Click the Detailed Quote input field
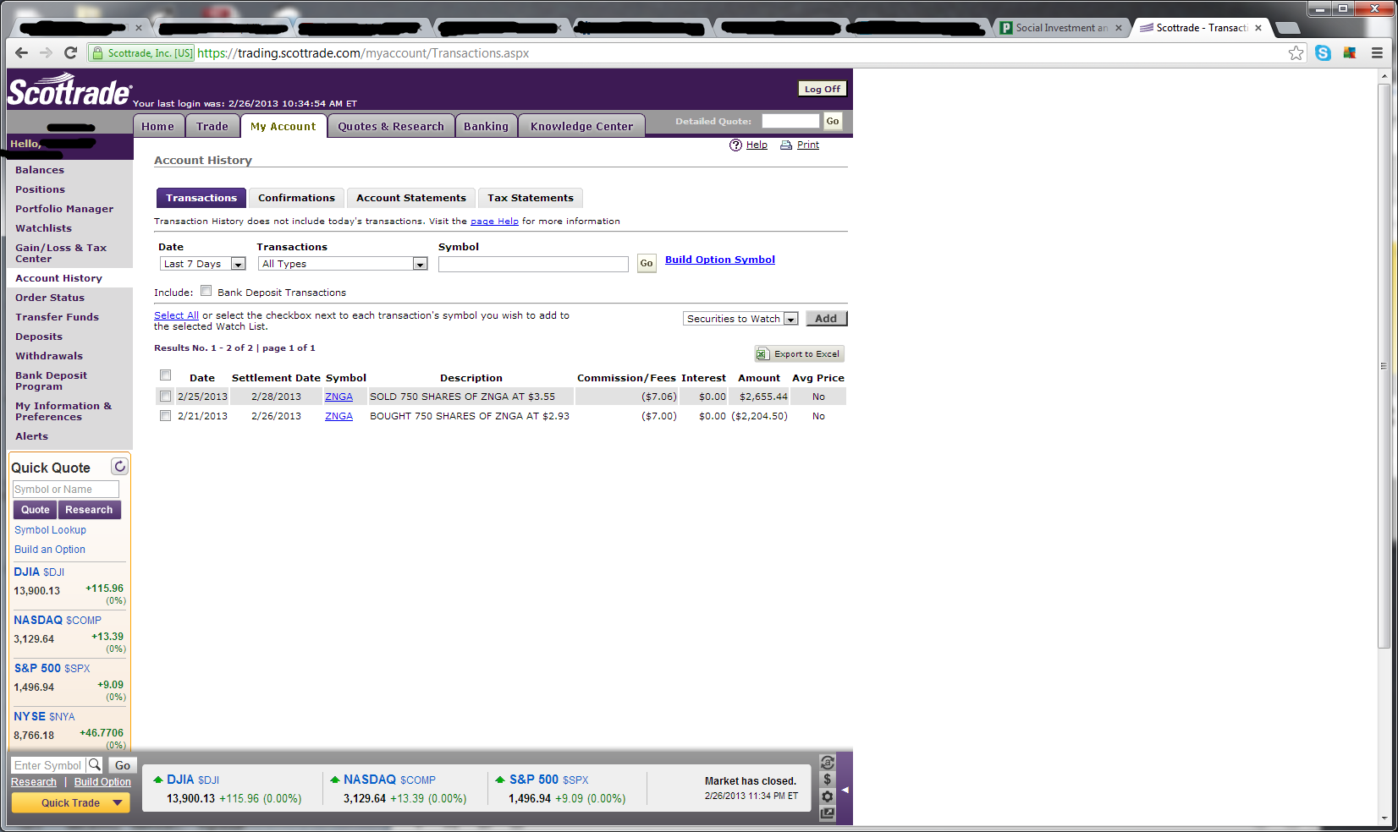This screenshot has height=832, width=1398. 790,121
